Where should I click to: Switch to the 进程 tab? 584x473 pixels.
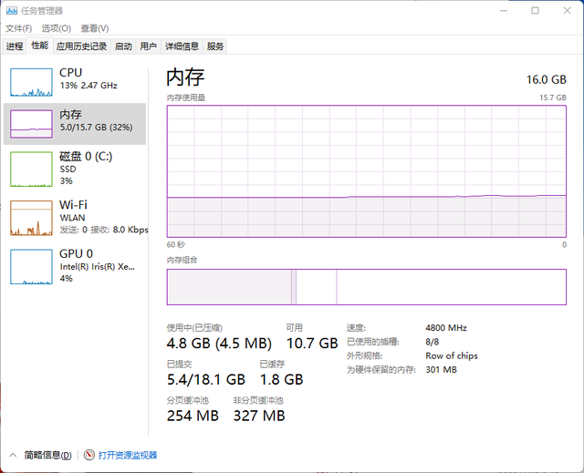coord(14,46)
